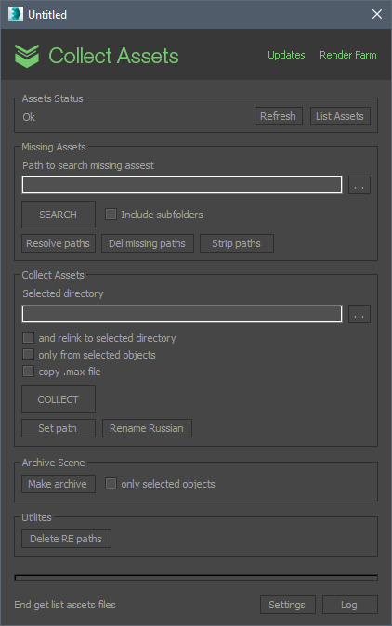The height and width of the screenshot is (626, 392).
Task: Click the Refresh button in Assets Status
Action: tap(279, 116)
